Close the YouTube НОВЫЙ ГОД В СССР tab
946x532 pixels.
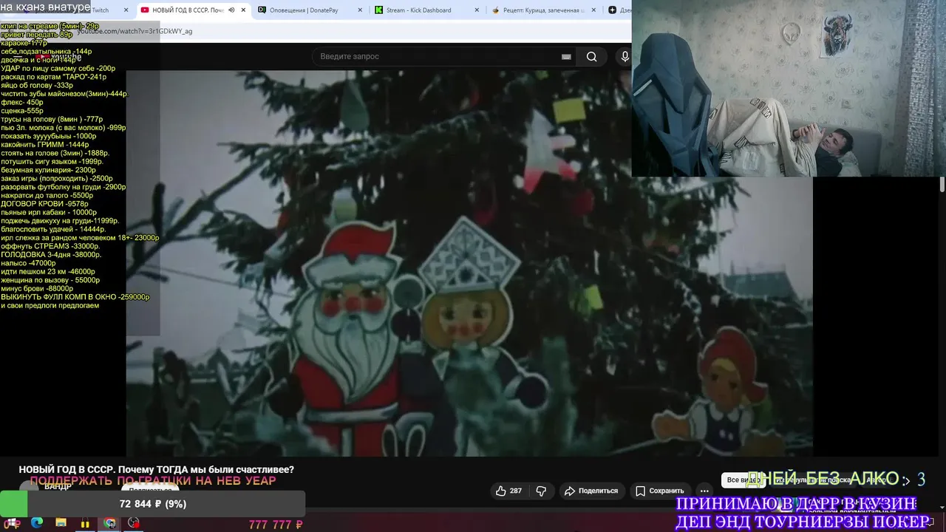pos(243,10)
